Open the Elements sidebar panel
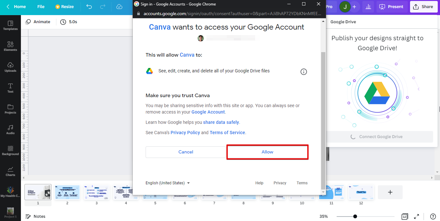The height and width of the screenshot is (221, 440). (x=10, y=46)
